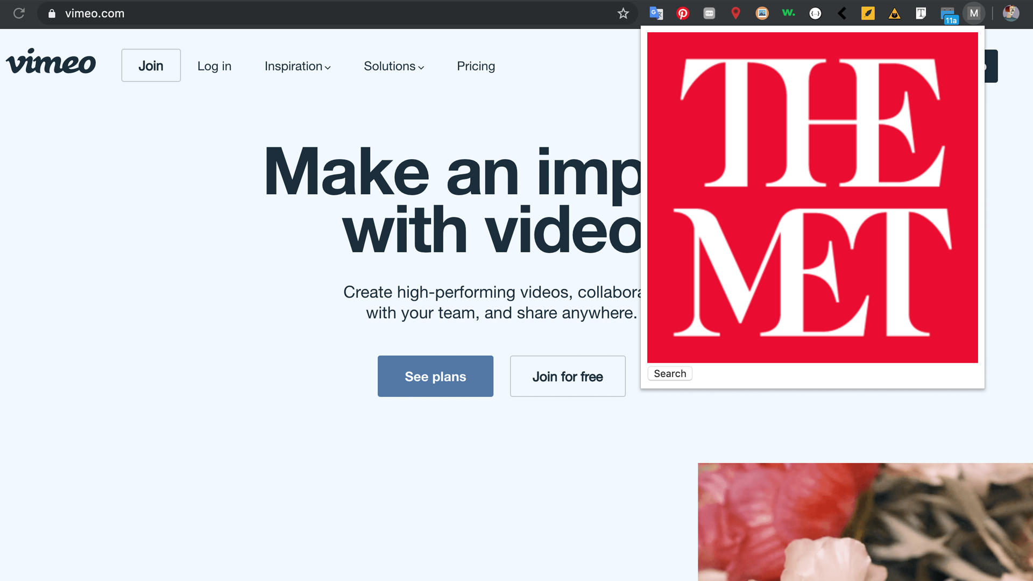Image resolution: width=1033 pixels, height=581 pixels.
Task: Click the See plans button
Action: click(x=435, y=376)
